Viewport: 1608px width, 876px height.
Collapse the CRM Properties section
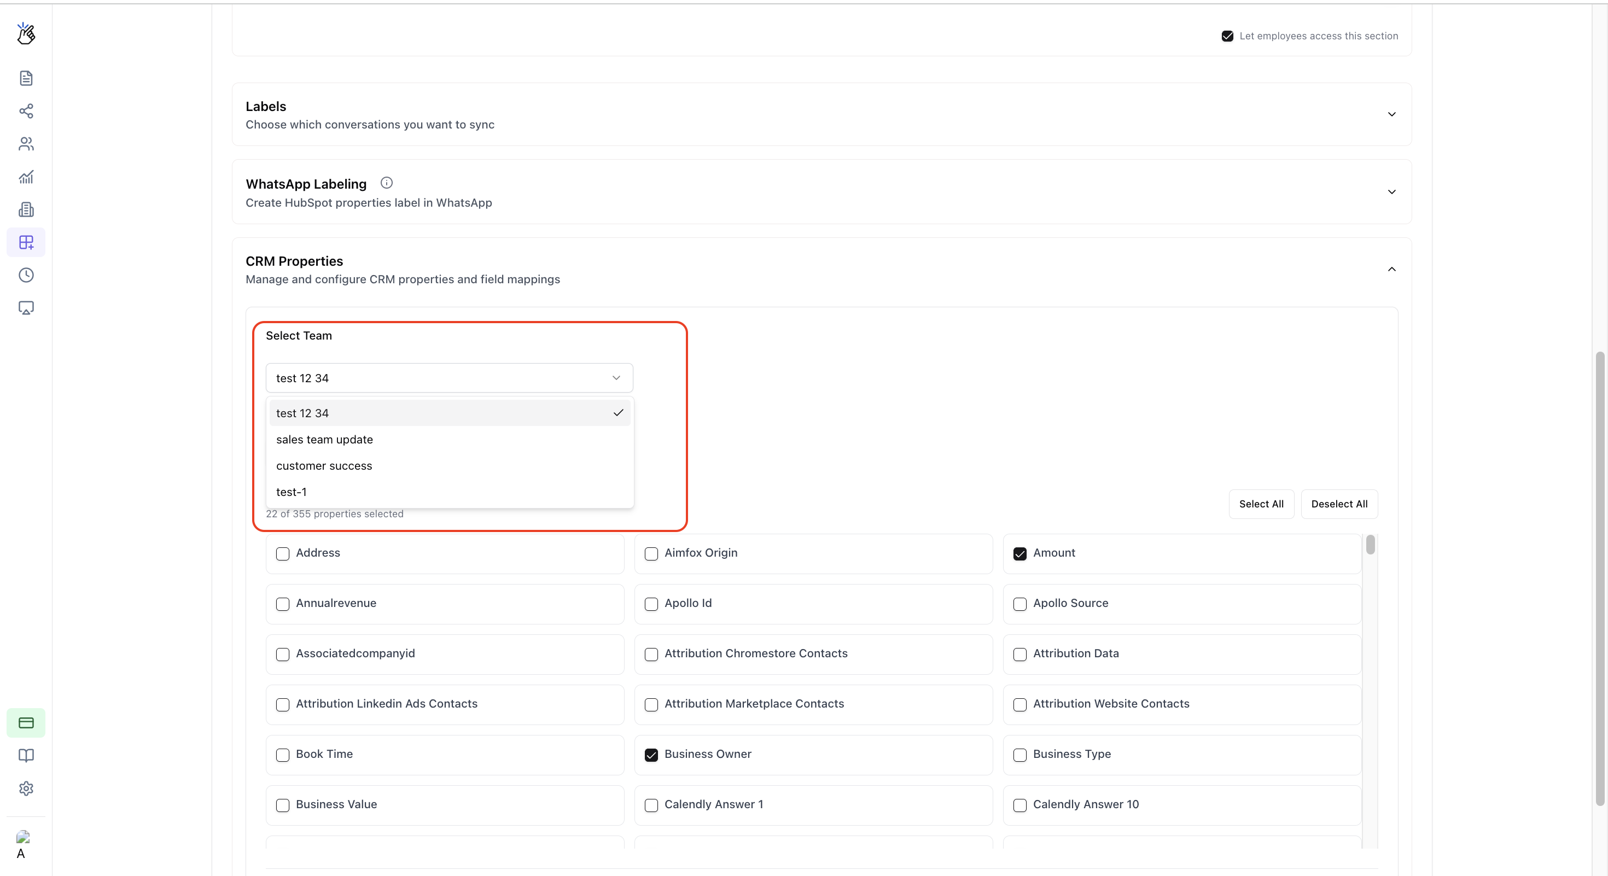(x=1391, y=269)
